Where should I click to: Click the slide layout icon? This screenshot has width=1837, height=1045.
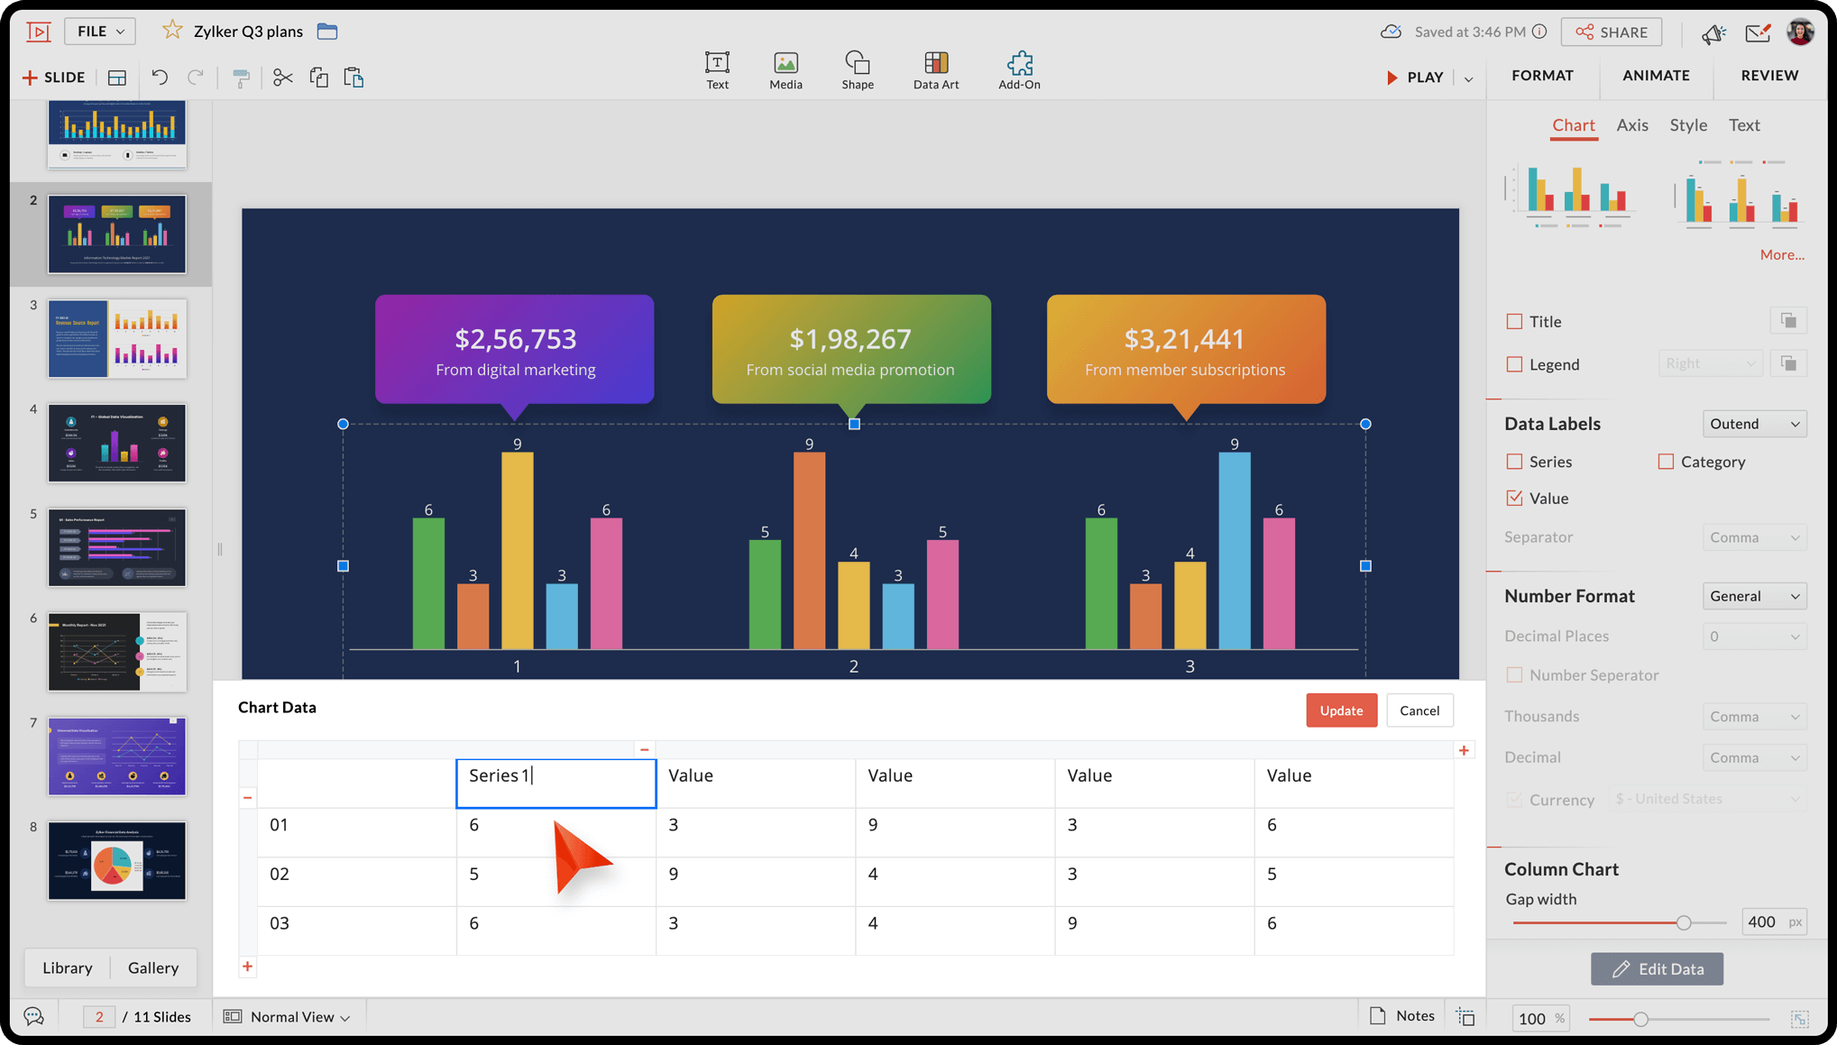click(x=117, y=78)
